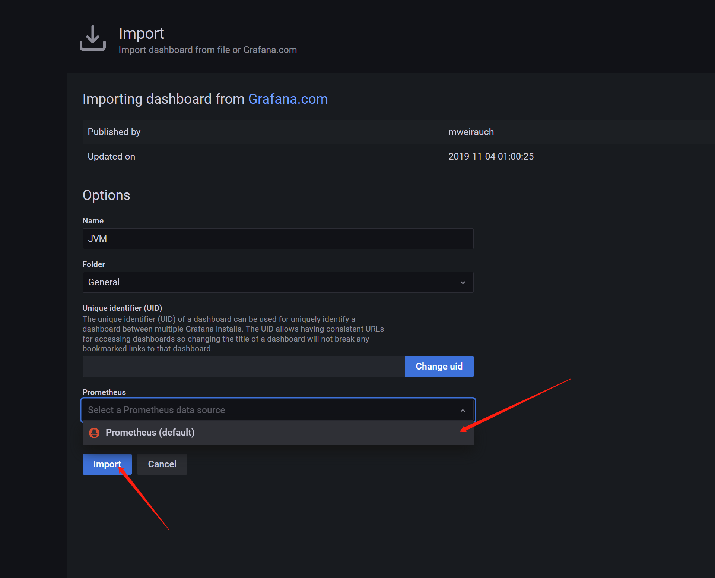Screen dimensions: 715x578
Task: Click the Unique identifier (UID) label
Action: (122, 308)
